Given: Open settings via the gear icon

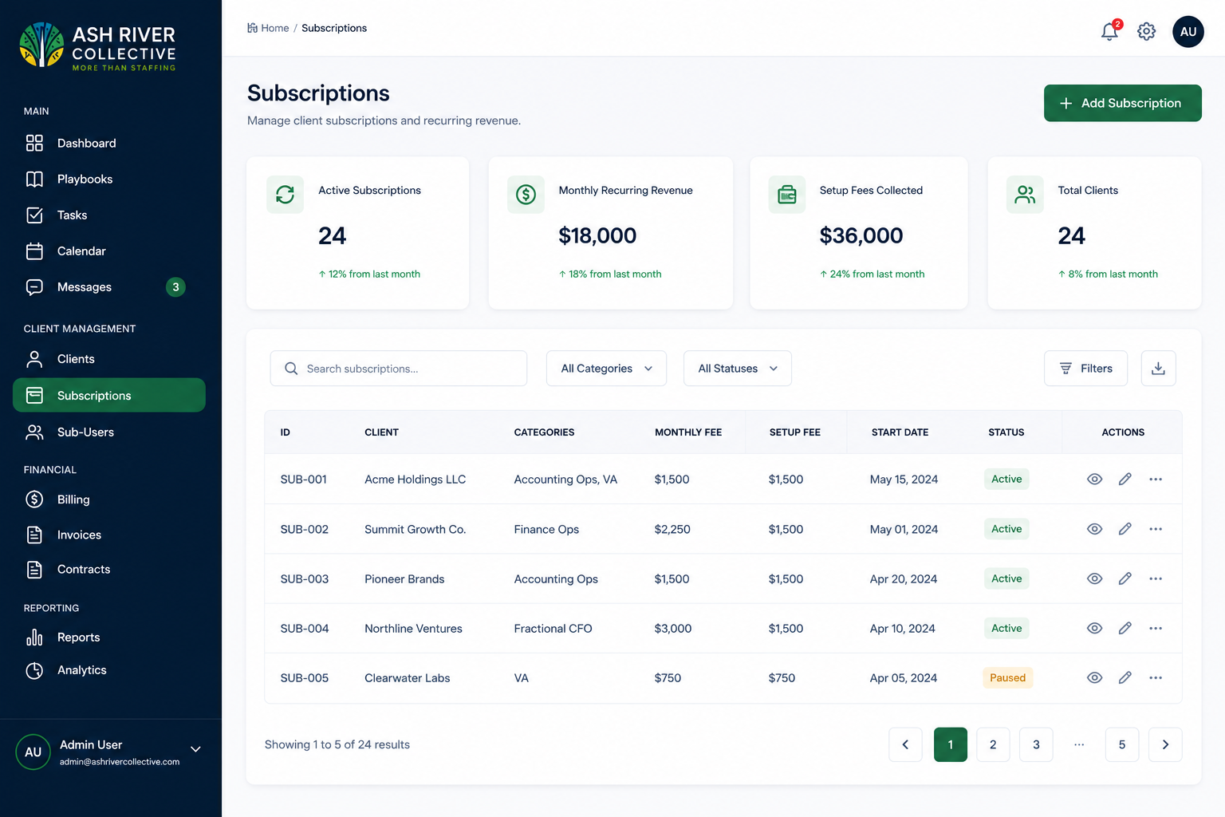Looking at the screenshot, I should coord(1146,31).
